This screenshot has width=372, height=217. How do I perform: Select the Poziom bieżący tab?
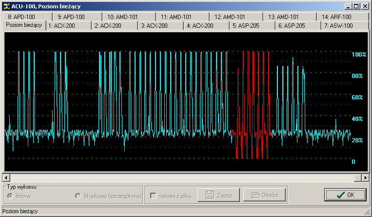pyautogui.click(x=24, y=25)
